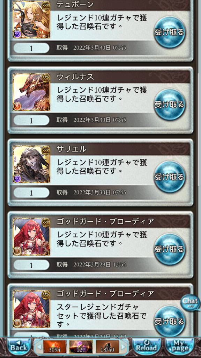Open the サリエル summon thumbnail
Viewport: 201px width, 358px height.
click(31, 164)
